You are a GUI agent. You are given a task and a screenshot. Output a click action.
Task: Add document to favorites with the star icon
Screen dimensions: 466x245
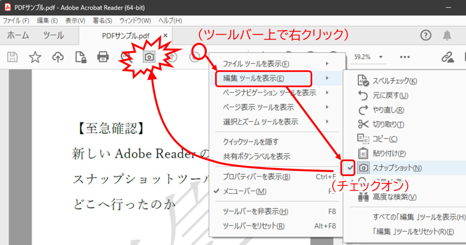coord(35,57)
